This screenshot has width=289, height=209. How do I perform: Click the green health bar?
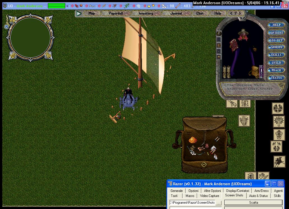point(56,6)
